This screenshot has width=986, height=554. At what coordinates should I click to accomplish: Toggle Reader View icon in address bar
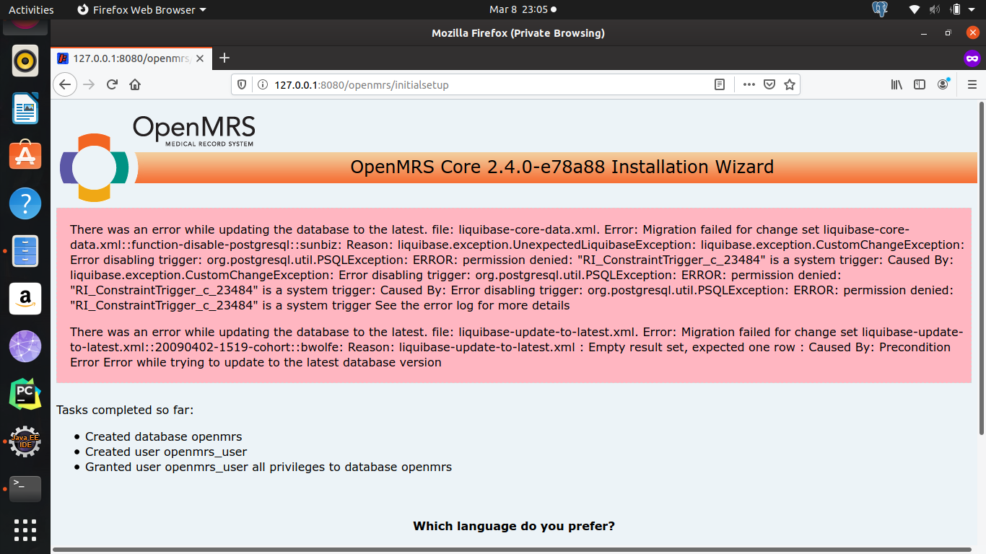pos(720,84)
